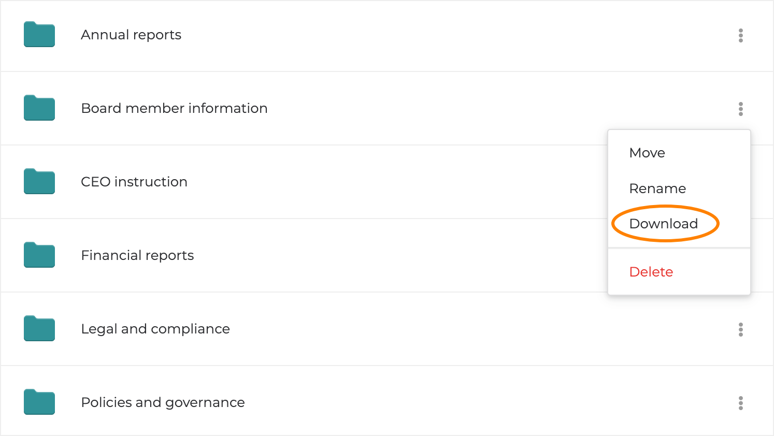The width and height of the screenshot is (774, 436).
Task: Select the Download menu option
Action: 664,224
